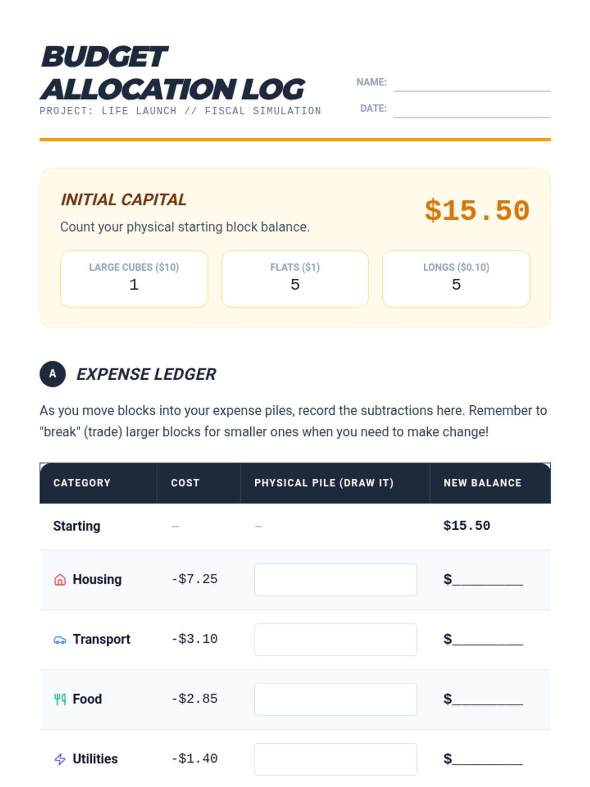
Task: Click the Name input line
Action: 472,84
